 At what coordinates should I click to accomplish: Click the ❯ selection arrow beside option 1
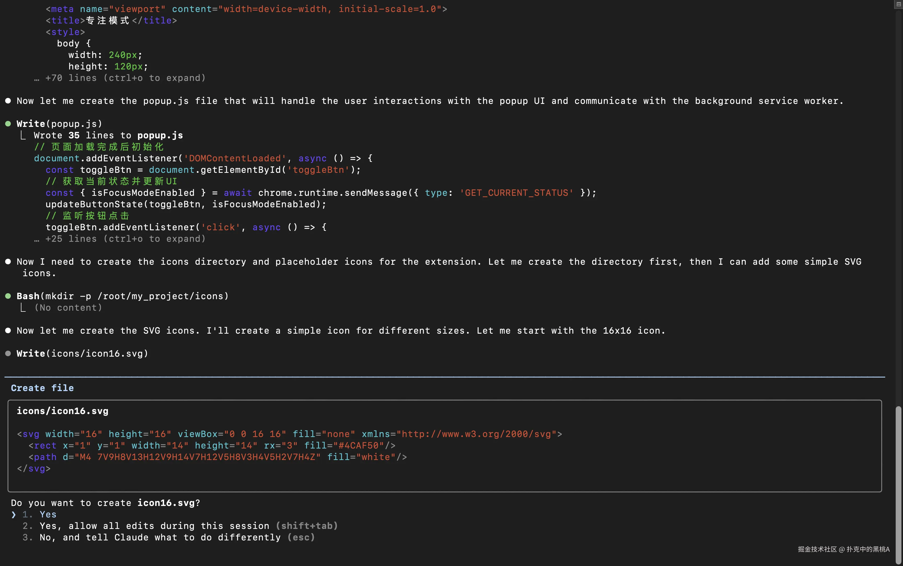coord(14,515)
